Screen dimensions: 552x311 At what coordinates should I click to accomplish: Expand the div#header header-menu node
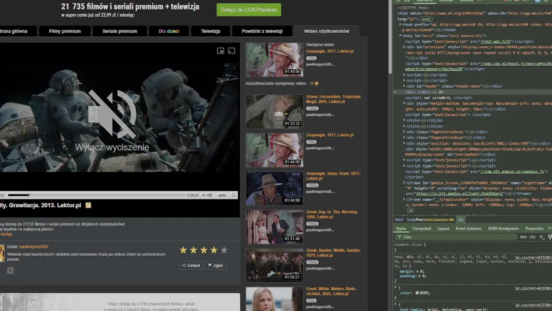[x=404, y=86]
